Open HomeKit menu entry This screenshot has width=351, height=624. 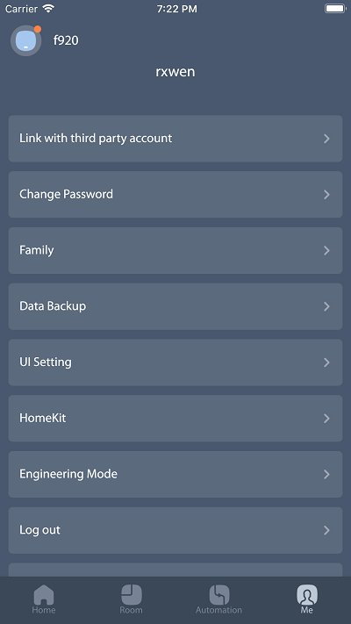[x=175, y=419]
